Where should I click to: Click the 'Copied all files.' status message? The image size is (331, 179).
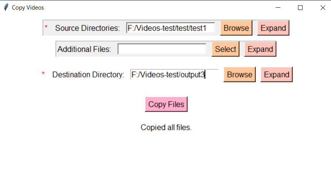point(166,127)
